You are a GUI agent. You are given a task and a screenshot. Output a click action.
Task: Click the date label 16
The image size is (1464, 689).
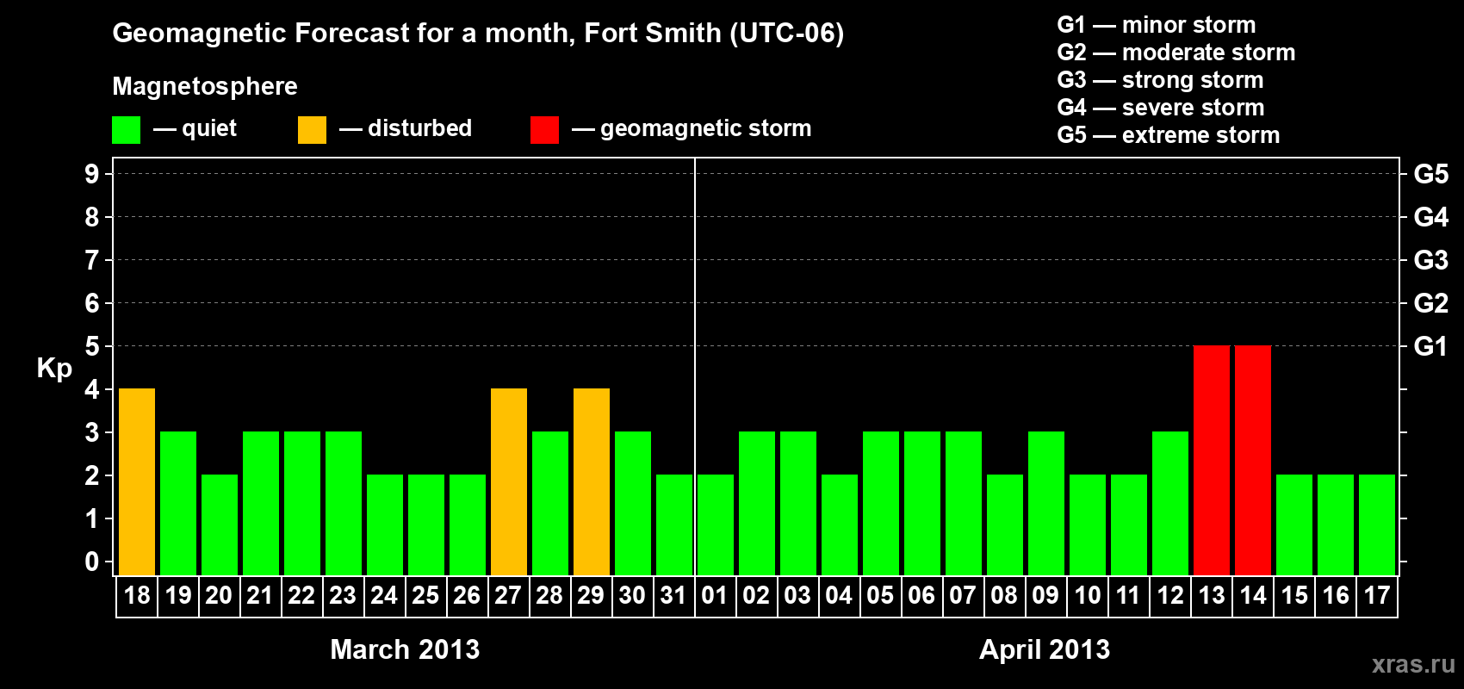[x=1336, y=596]
